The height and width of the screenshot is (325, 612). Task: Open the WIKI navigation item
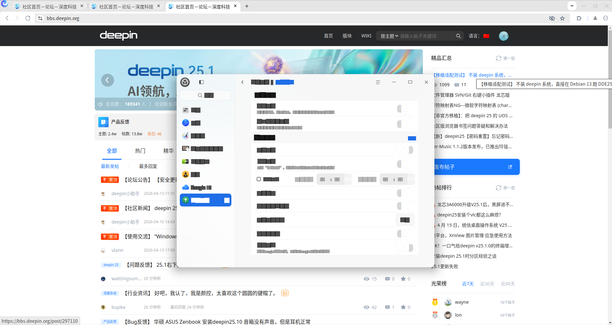pos(366,36)
